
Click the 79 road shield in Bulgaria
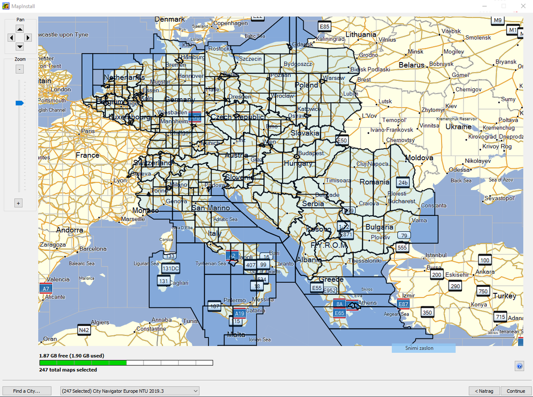pos(404,235)
